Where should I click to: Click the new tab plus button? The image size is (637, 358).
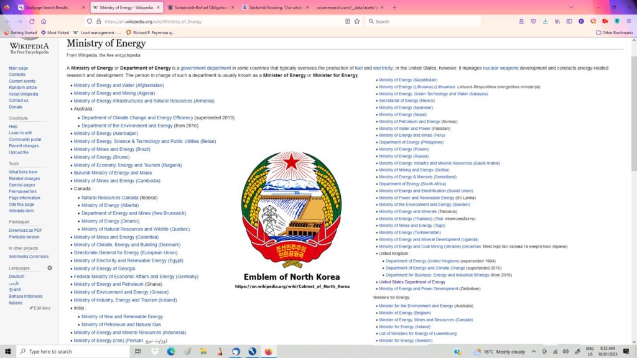coord(394,7)
